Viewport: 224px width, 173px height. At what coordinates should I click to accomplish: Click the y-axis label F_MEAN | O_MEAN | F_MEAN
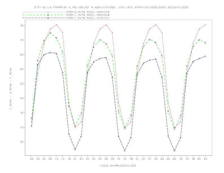11,89
